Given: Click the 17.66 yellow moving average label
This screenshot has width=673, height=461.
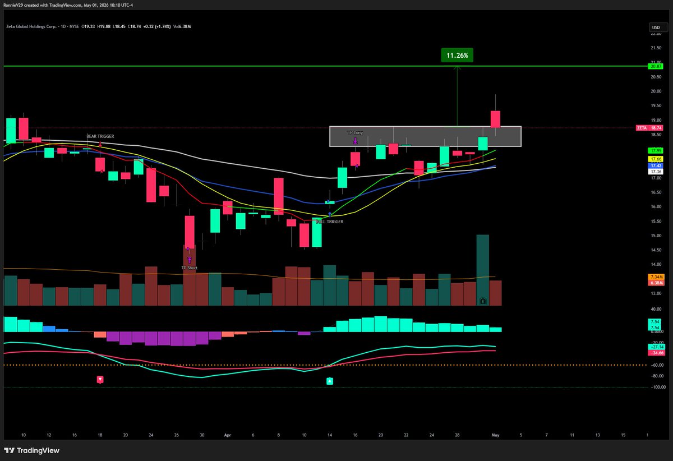Looking at the screenshot, I should pyautogui.click(x=656, y=159).
